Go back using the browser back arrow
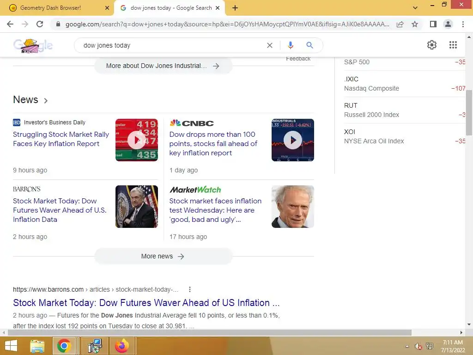Screen dimensions: 473x355 pyautogui.click(x=10, y=24)
